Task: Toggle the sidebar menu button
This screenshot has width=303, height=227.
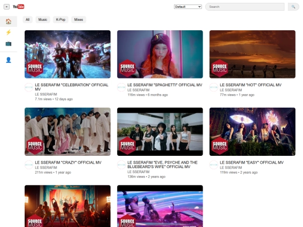Action: tap(6, 7)
